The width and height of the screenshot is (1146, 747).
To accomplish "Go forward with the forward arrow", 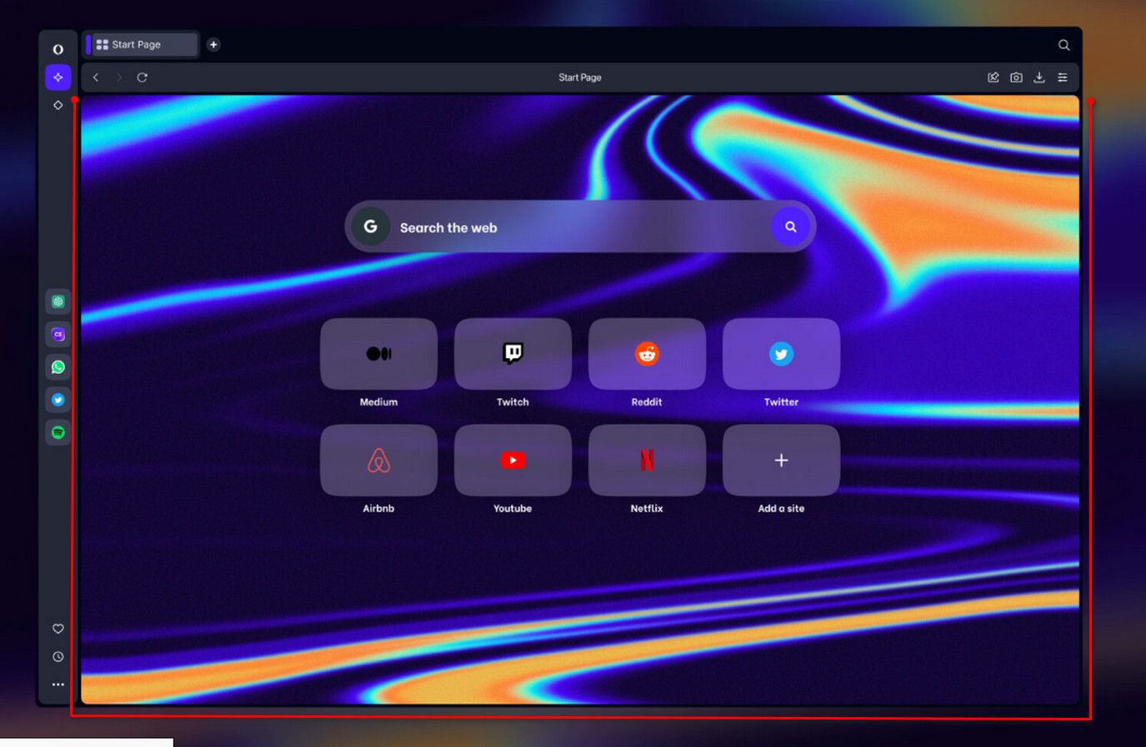I will 119,77.
